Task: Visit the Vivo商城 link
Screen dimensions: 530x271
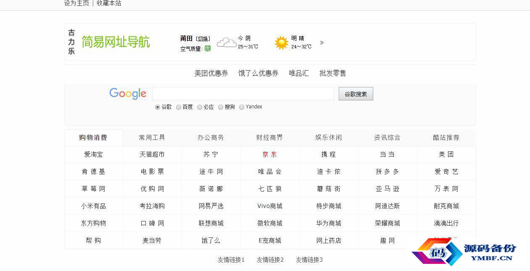Action: 270,206
